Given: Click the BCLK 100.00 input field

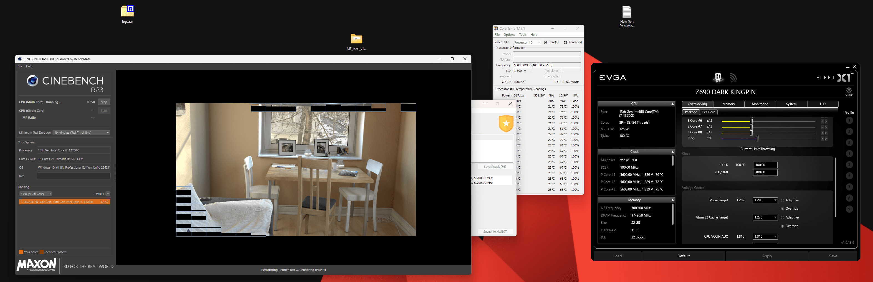Looking at the screenshot, I should (765, 165).
